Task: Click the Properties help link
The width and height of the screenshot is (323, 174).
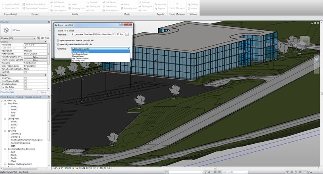Action: [x=7, y=92]
